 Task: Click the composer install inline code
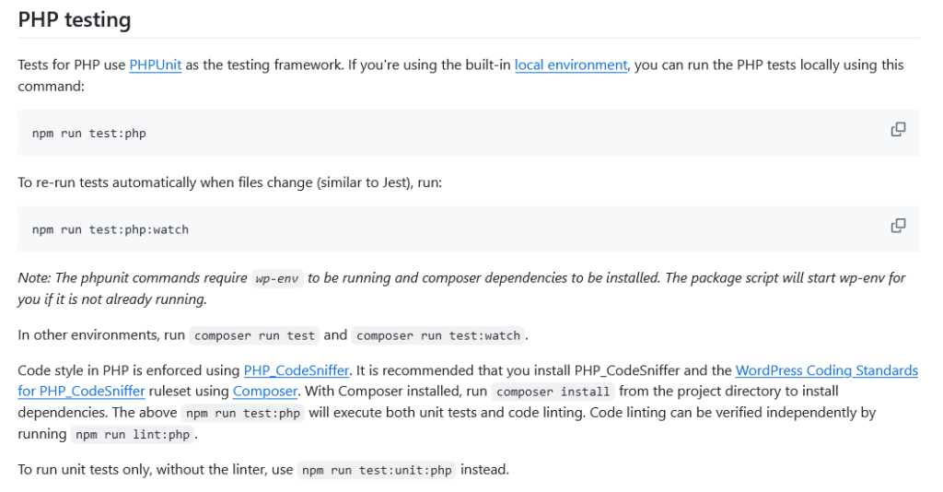[x=553, y=392]
